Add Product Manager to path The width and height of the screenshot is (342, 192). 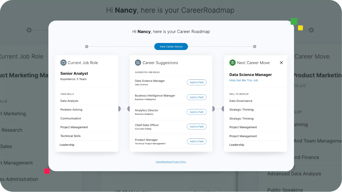[197, 141]
